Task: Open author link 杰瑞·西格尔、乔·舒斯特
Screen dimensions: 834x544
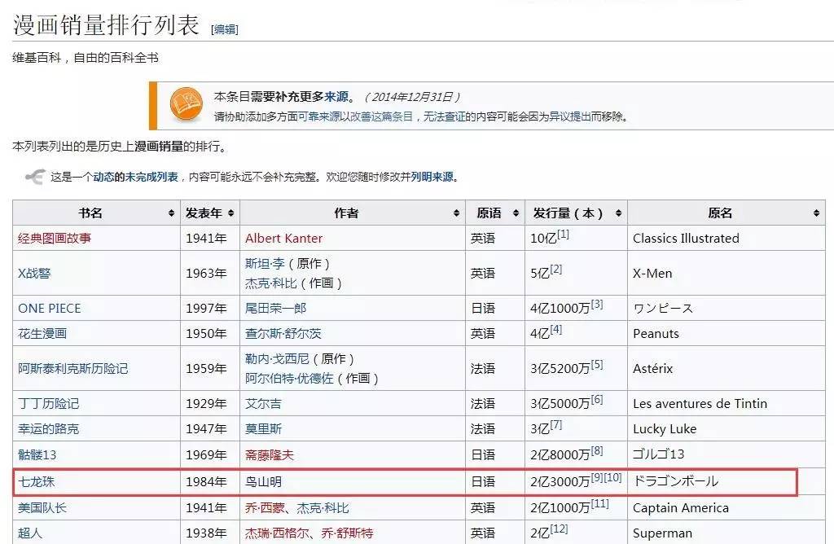Action: coord(309,533)
